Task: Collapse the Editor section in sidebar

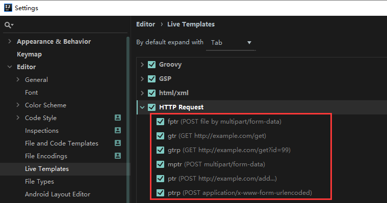Action: (10, 67)
